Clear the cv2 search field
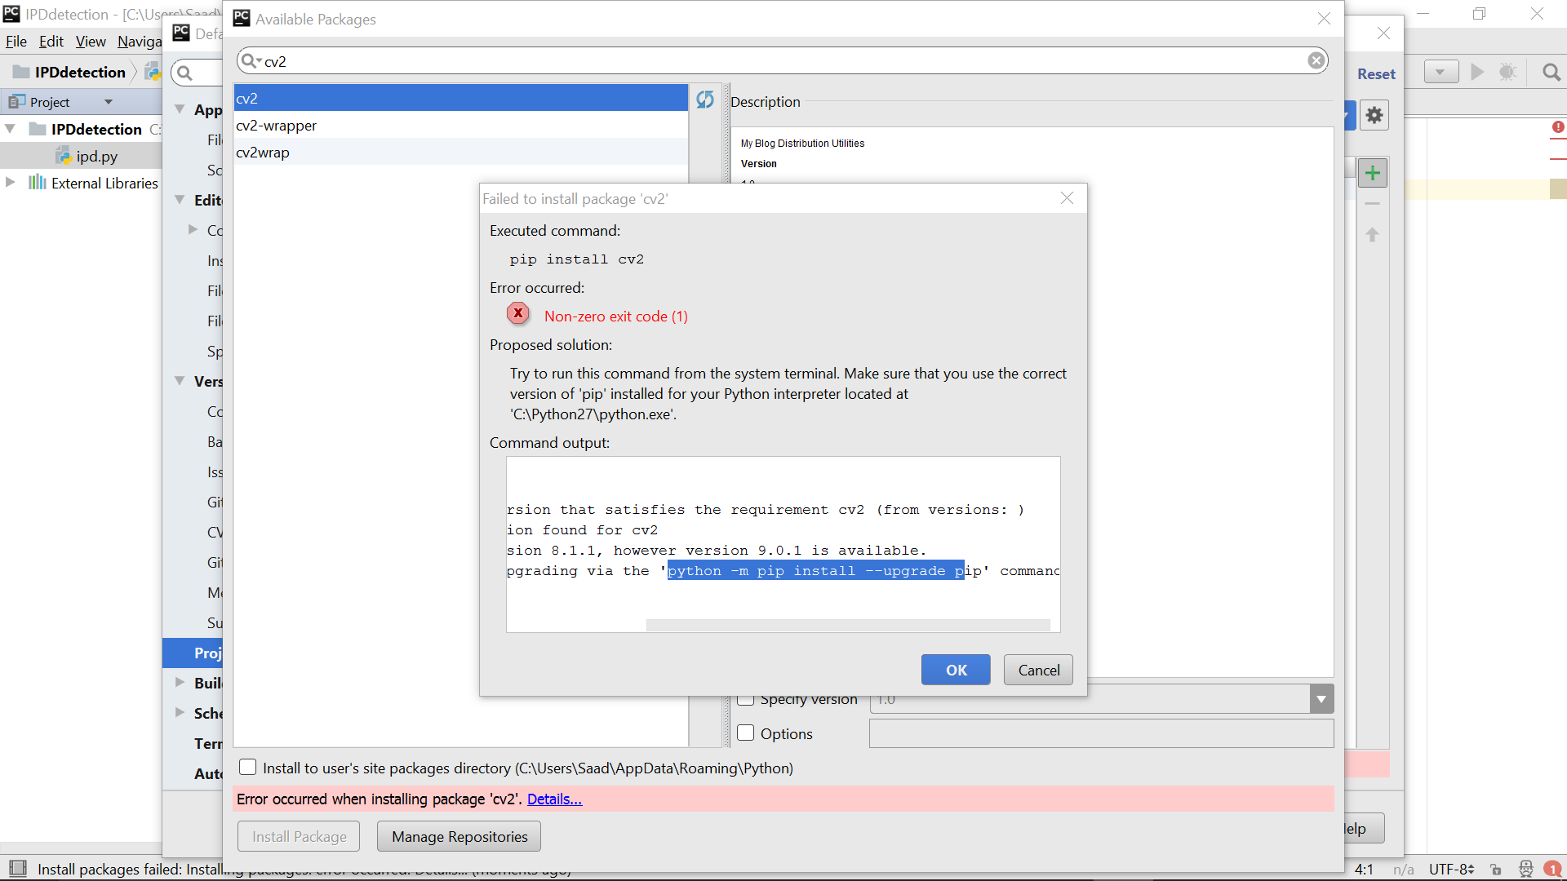This screenshot has width=1567, height=881. pos(1316,60)
